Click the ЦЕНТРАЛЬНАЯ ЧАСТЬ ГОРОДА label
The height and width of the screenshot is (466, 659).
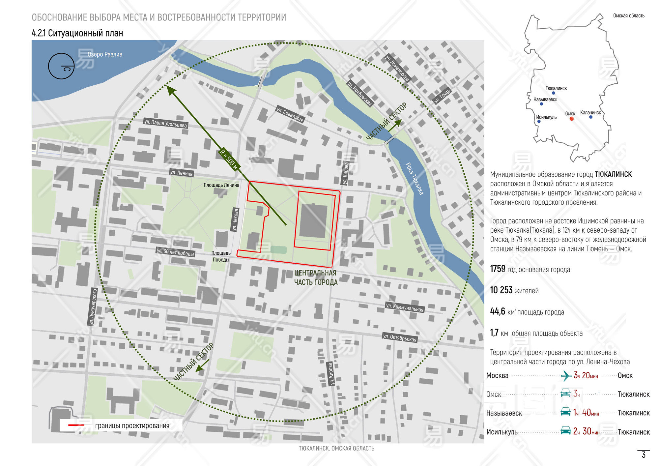pyautogui.click(x=315, y=277)
